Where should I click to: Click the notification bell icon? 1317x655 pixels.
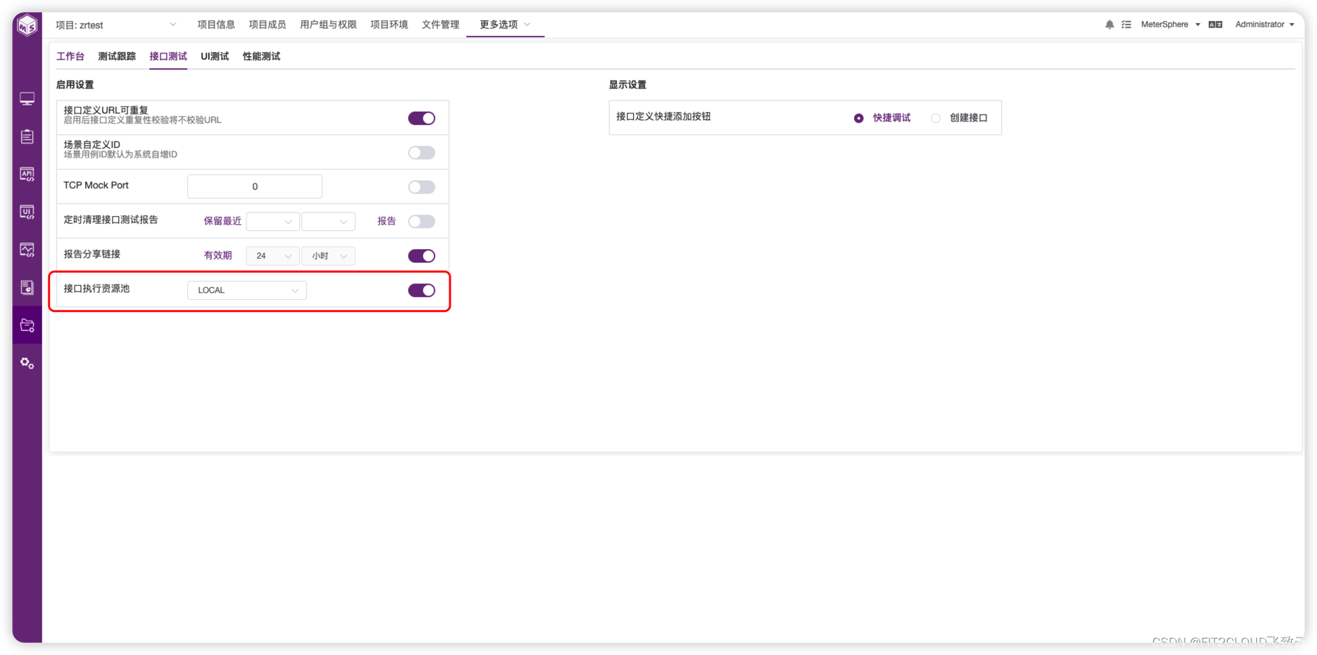point(1109,24)
